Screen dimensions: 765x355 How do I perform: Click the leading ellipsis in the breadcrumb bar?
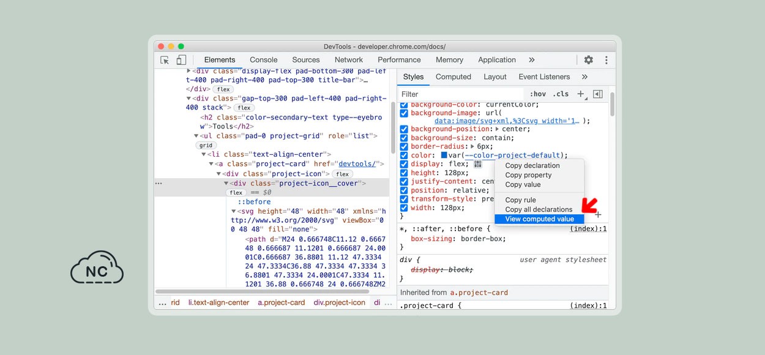point(162,303)
